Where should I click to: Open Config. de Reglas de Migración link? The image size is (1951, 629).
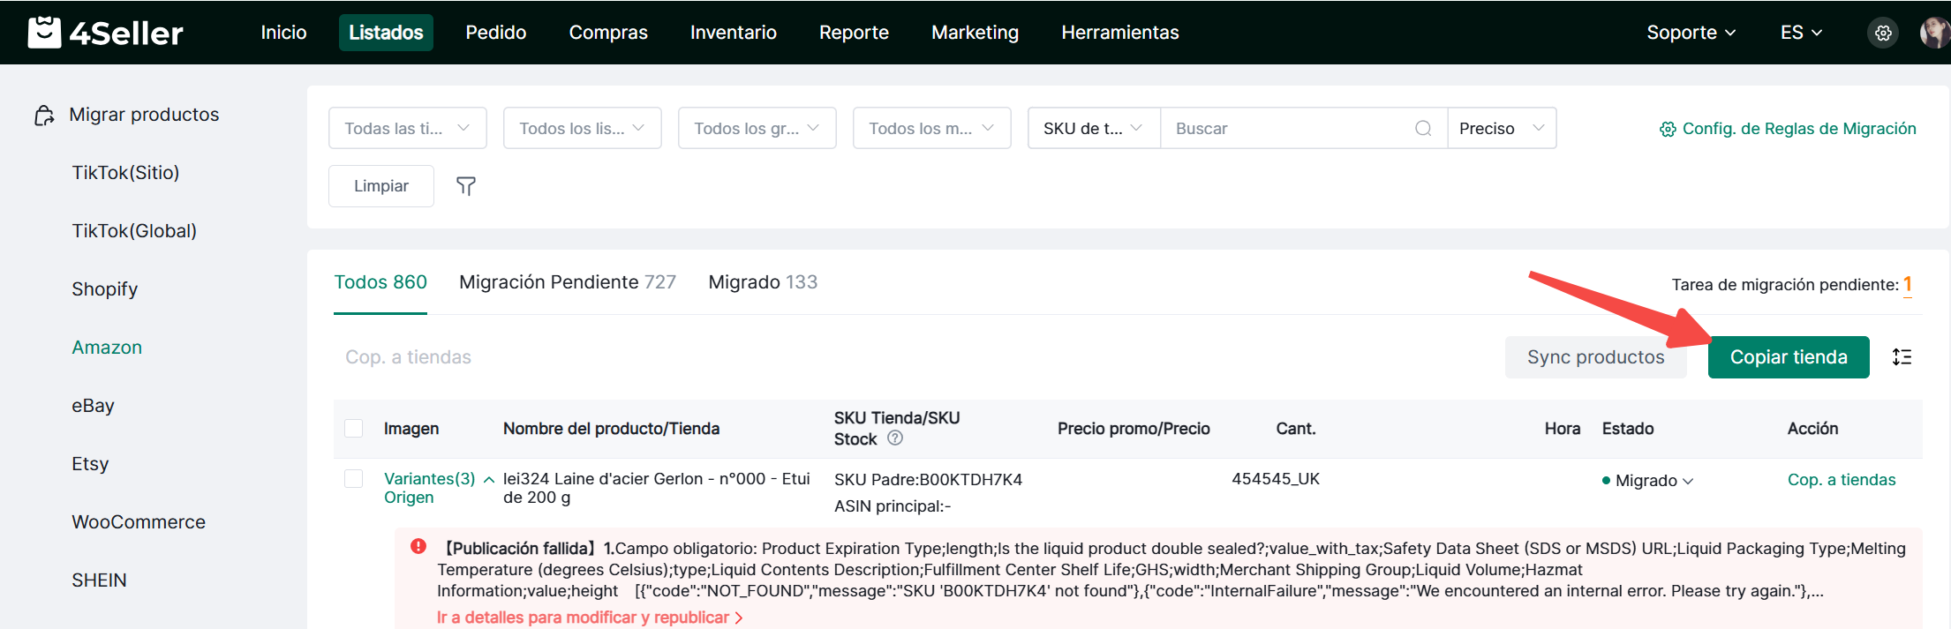1789,129
